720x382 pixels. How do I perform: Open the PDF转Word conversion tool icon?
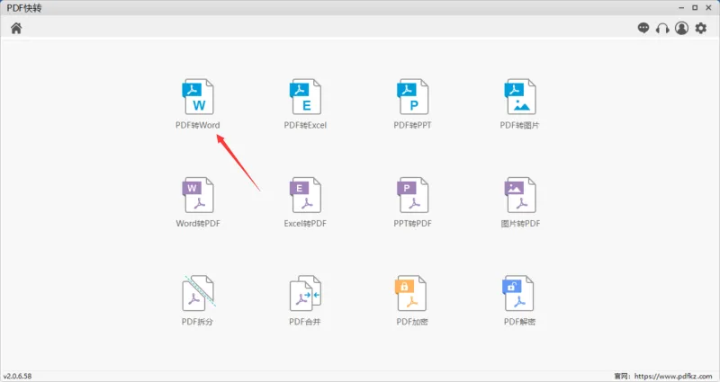pyautogui.click(x=198, y=96)
